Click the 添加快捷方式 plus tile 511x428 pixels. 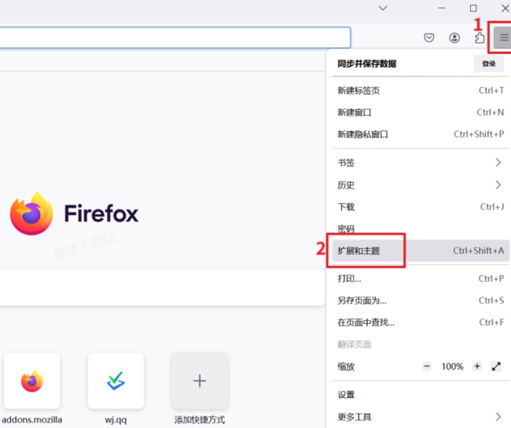199,380
